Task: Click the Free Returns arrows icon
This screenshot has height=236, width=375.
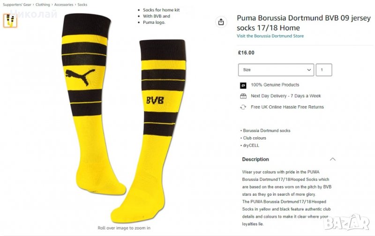Action: [243, 107]
